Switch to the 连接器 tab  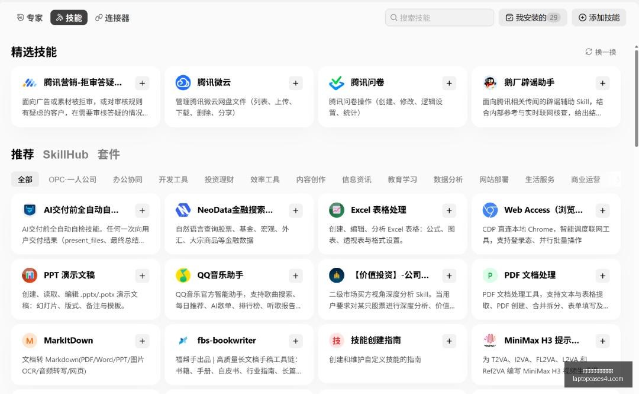(112, 18)
